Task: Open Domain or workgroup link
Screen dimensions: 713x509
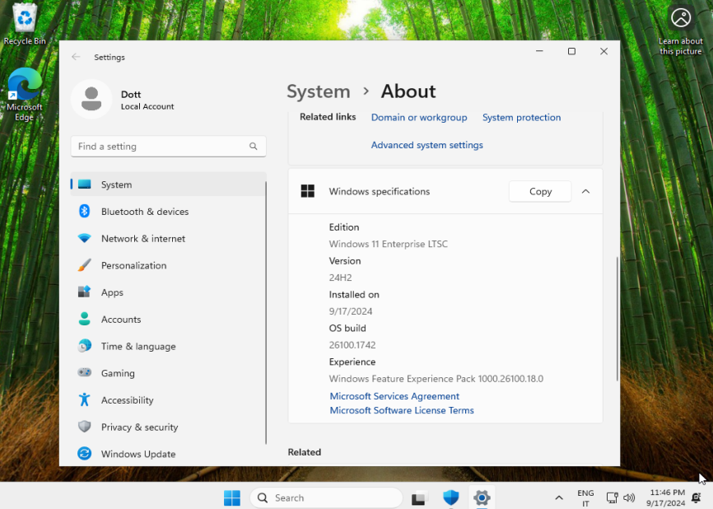Action: [419, 117]
